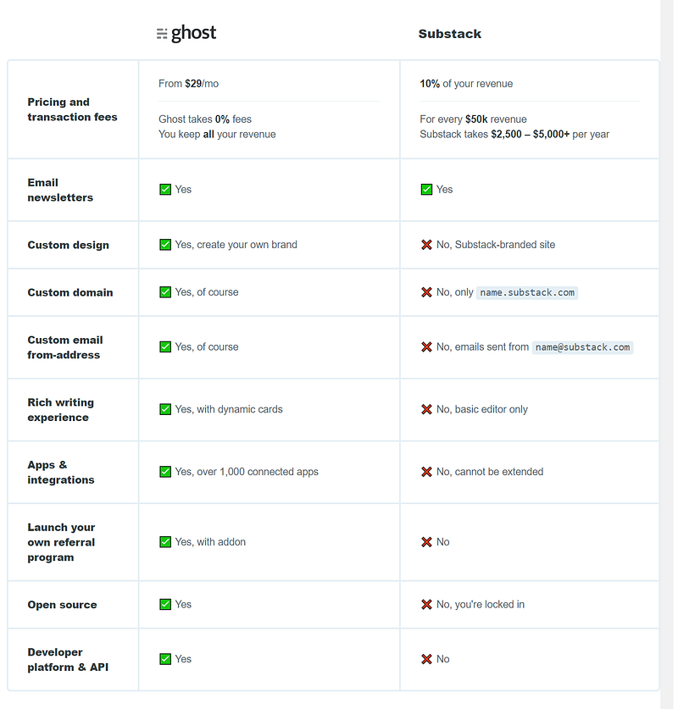Click the 'From $29/mo' price text
Screen dimensions: 678x709
189,84
